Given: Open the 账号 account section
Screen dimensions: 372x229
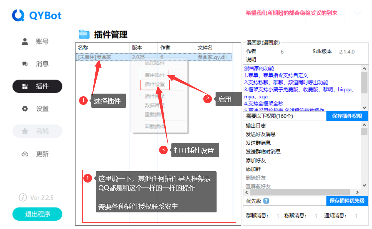Looking at the screenshot, I should click(x=37, y=41).
